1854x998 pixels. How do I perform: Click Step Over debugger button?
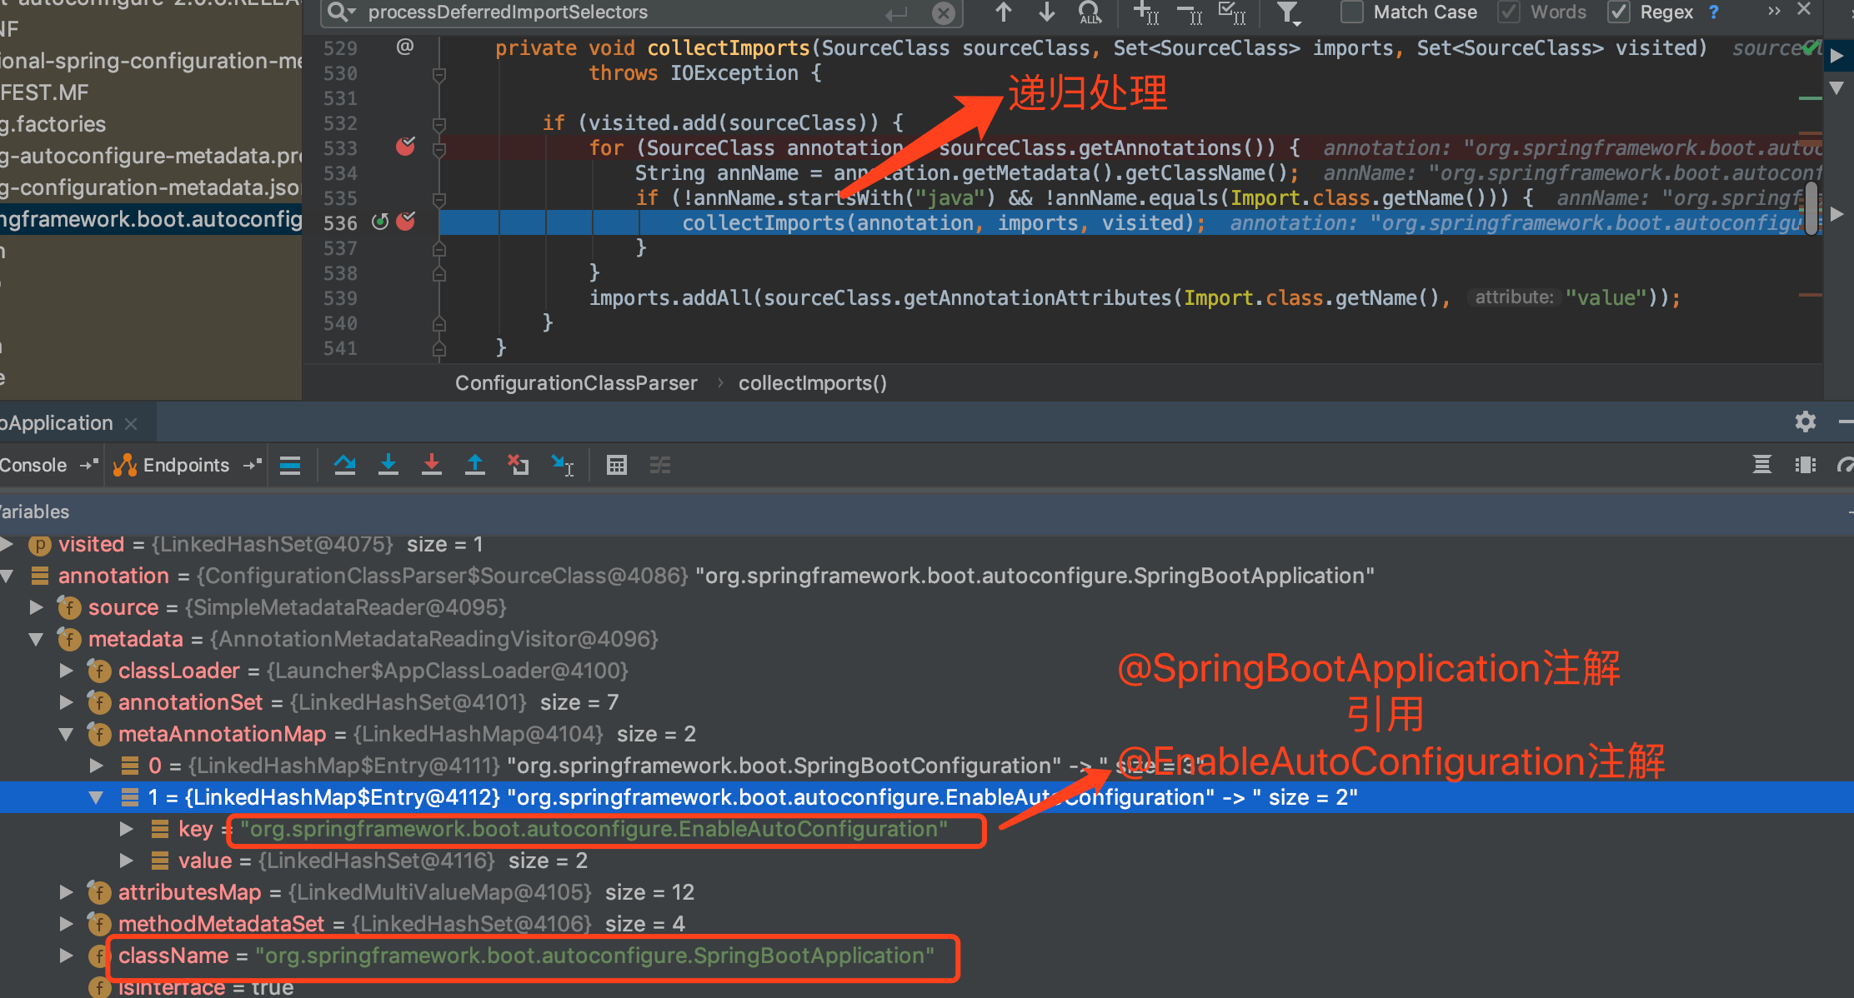click(x=345, y=465)
